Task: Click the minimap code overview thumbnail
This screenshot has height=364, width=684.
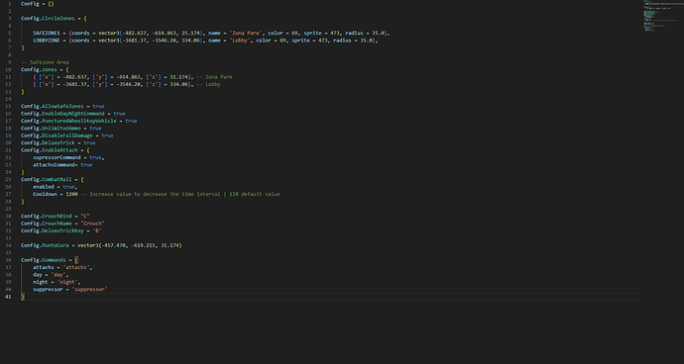Action: (x=655, y=16)
